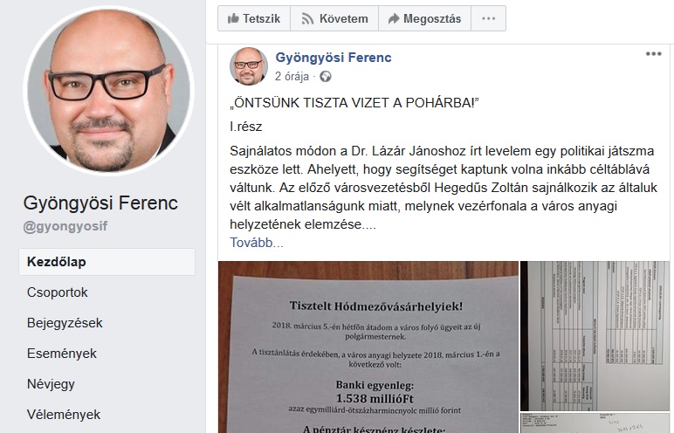The image size is (674, 433).
Task: Open the rotated spreadsheet table photo
Action: click(595, 336)
